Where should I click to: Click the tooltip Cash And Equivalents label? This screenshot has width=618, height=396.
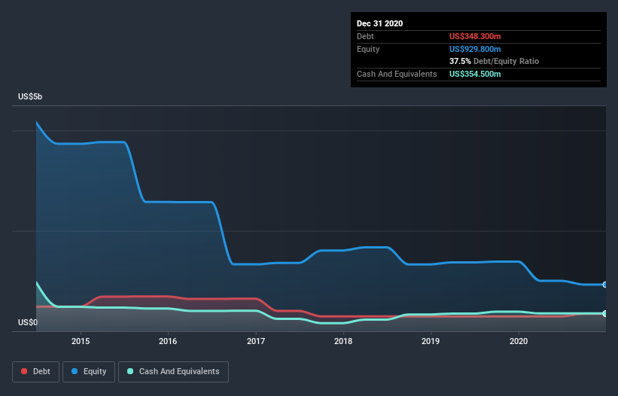click(397, 74)
